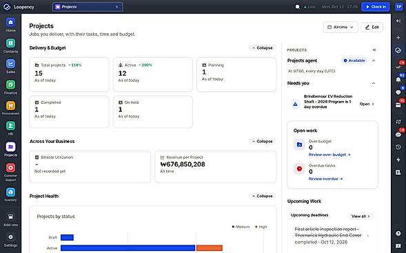Open Settings gear in sidebar
This screenshot has height=253, width=406.
(x=10, y=241)
